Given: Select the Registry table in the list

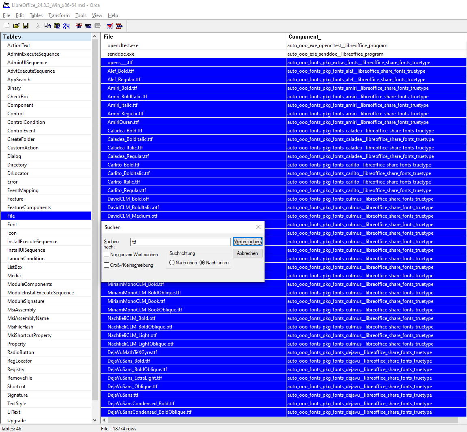Looking at the screenshot, I should point(16,369).
